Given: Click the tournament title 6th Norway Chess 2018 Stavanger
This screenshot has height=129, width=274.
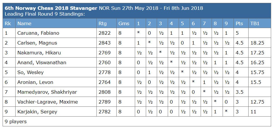Looking at the screenshot, I should tap(51, 8).
